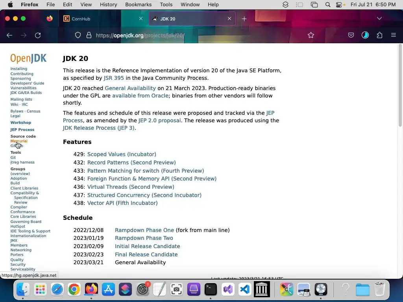Open the JEP 2.0 proposal link
The image size is (403, 302).
(x=160, y=120)
